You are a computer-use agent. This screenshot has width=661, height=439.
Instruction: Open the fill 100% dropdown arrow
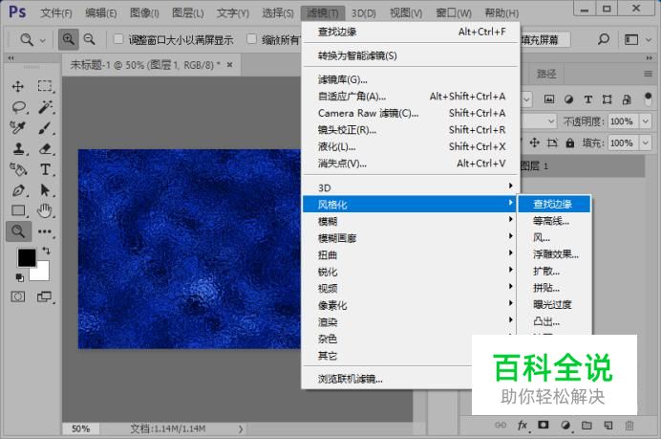(x=646, y=143)
